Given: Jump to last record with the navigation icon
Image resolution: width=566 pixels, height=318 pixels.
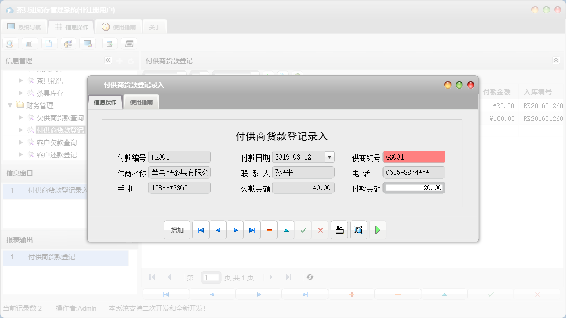Looking at the screenshot, I should pos(252,230).
